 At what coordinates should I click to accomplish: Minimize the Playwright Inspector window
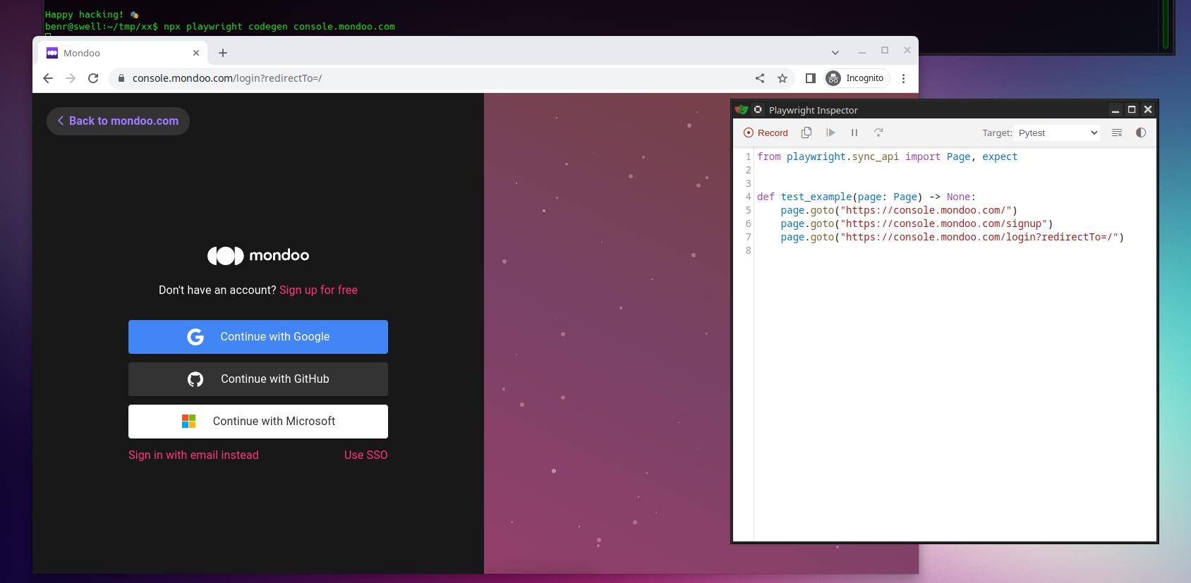[1116, 109]
